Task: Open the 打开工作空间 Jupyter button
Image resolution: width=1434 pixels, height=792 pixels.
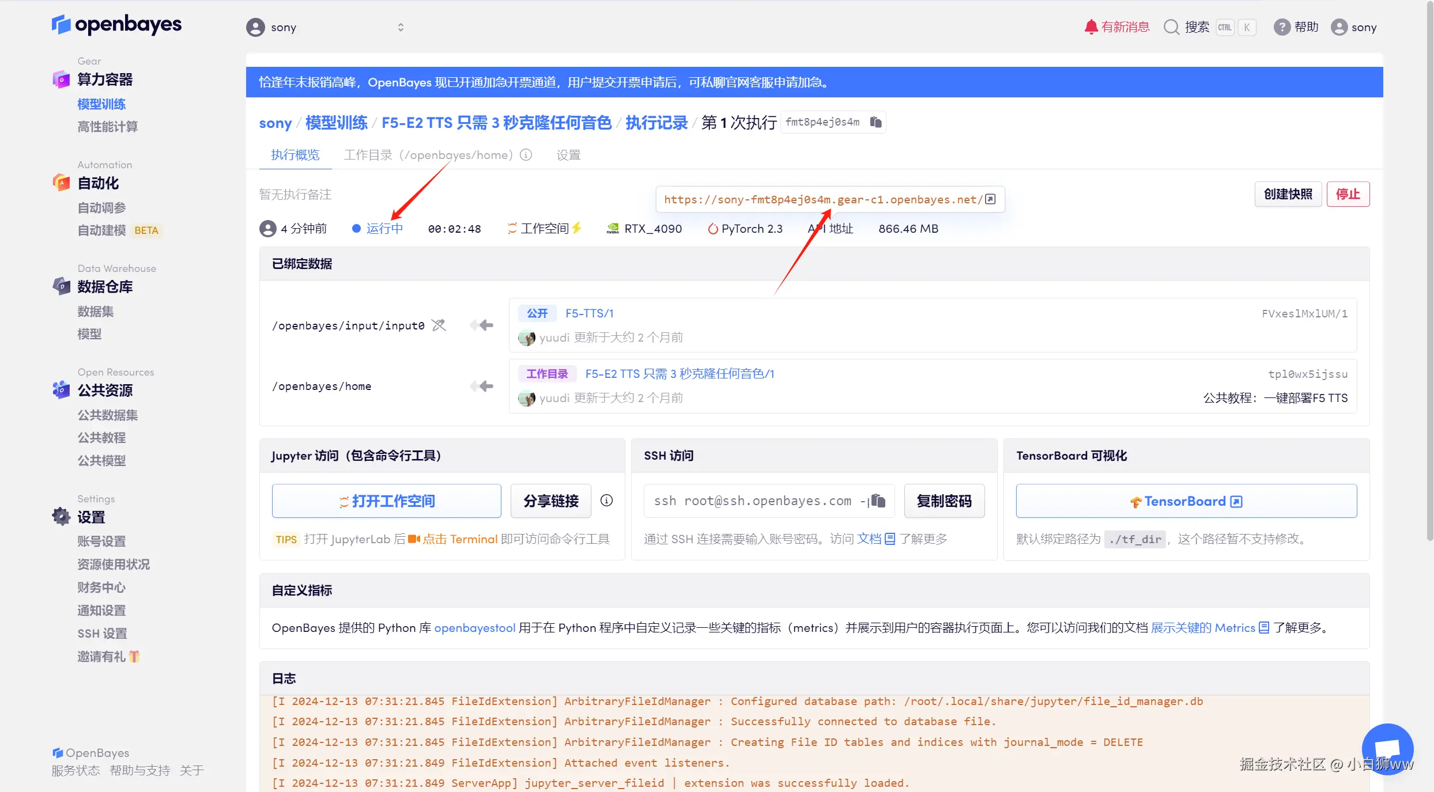Action: tap(386, 501)
